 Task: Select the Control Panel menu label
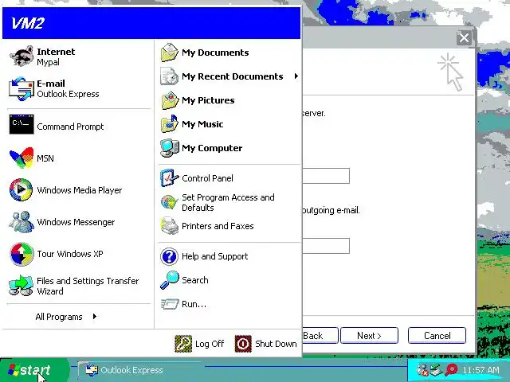coord(207,178)
